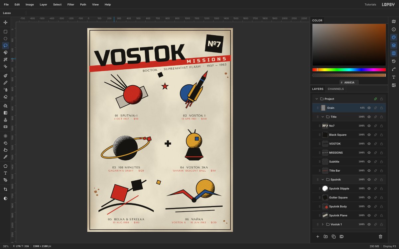Switch to the Layers tab
Screen dimensions: 399x249
pos(318,89)
